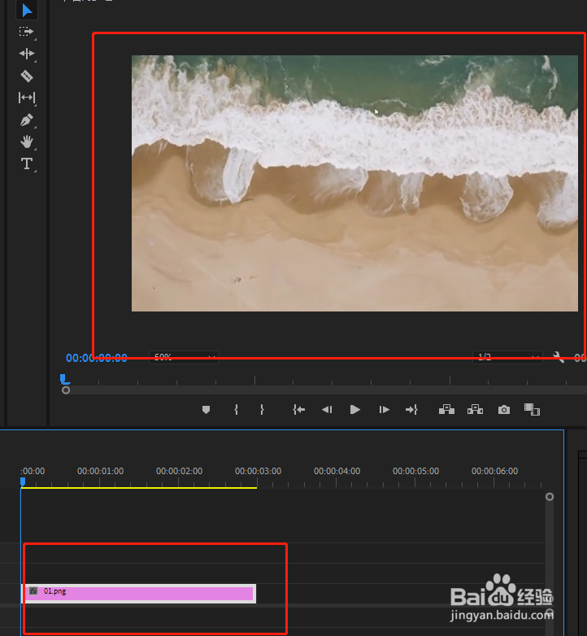
Task: Open the 1/2 playback resolution dropdown
Action: (507, 357)
